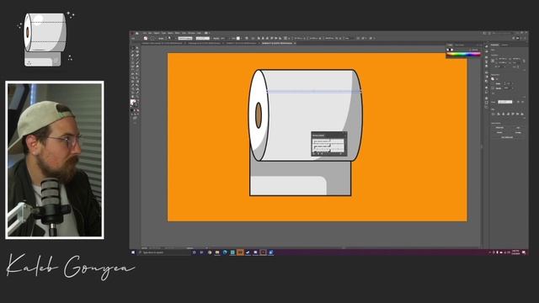Expand the Opacity value arrow in Properties
Image resolution: width=539 pixels, height=303 pixels.
point(512,88)
